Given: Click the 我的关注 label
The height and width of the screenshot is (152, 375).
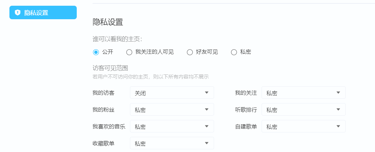Looking at the screenshot, I should pyautogui.click(x=246, y=93).
